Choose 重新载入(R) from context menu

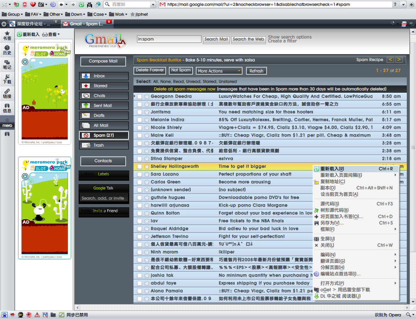tap(356, 169)
